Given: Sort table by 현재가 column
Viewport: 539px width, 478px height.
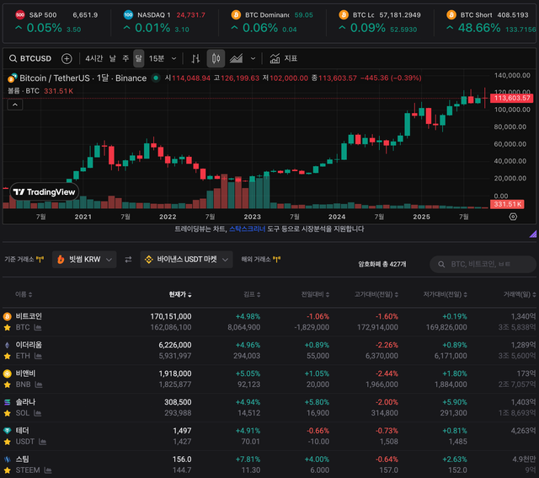Looking at the screenshot, I should click(180, 294).
